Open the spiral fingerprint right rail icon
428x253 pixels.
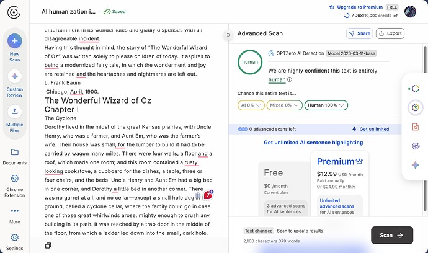(x=415, y=146)
